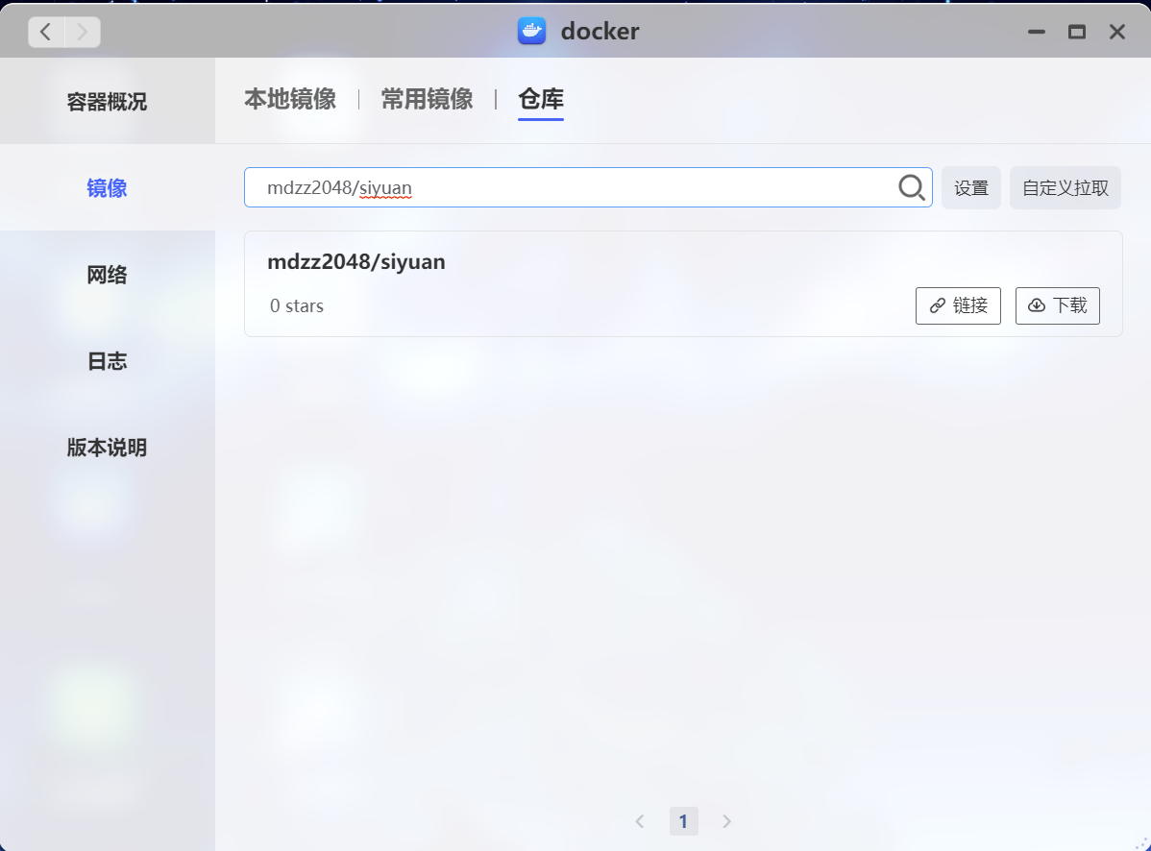Open 网络 in the sidebar
This screenshot has width=1151, height=851.
pos(108,275)
